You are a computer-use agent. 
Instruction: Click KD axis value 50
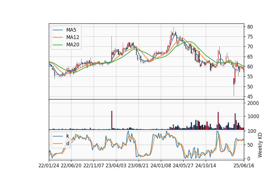(x=250, y=145)
